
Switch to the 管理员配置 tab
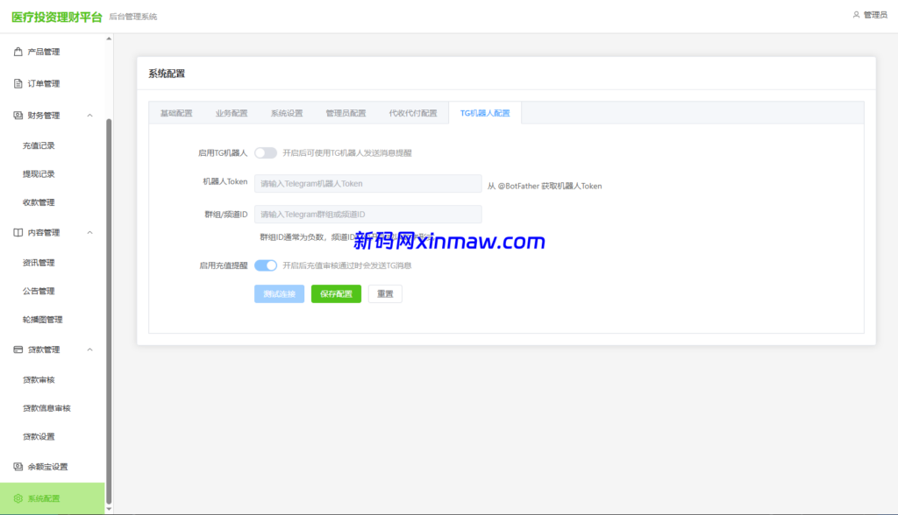pos(346,113)
